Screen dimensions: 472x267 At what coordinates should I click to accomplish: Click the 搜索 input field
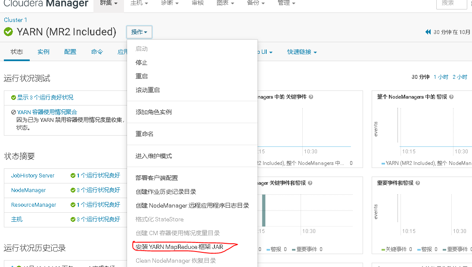coord(451,5)
